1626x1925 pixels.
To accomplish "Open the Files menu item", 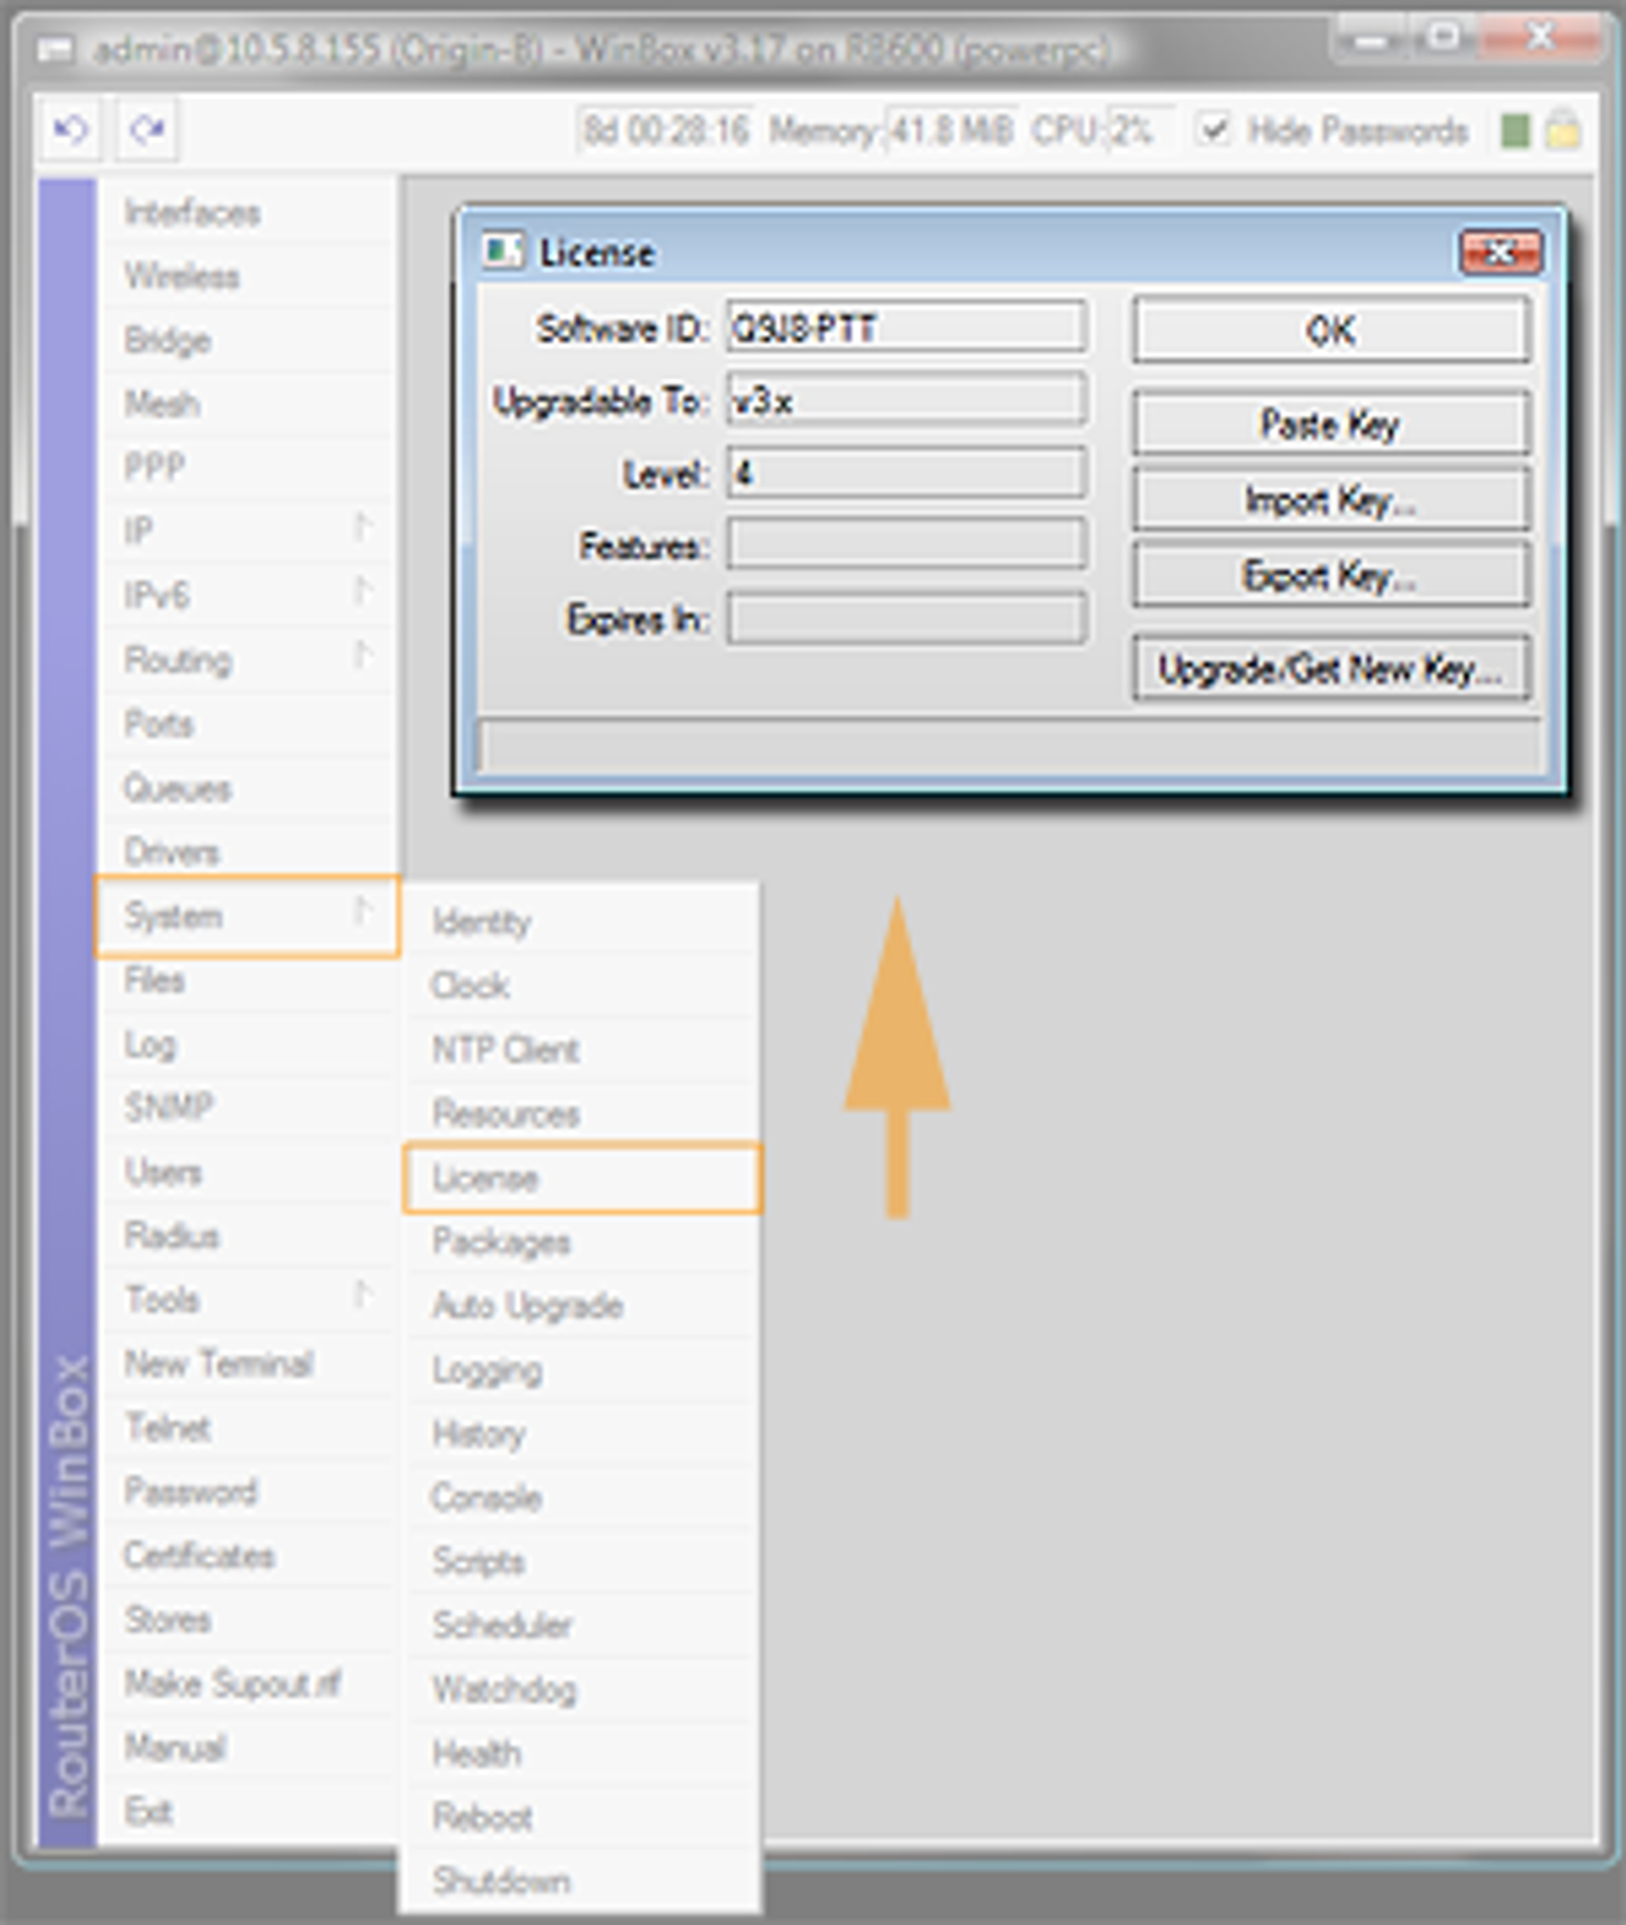I will tap(249, 980).
